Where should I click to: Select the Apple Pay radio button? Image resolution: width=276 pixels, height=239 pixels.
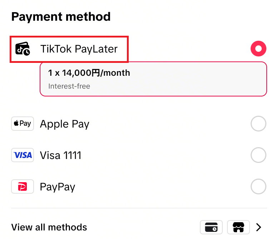[258, 124]
